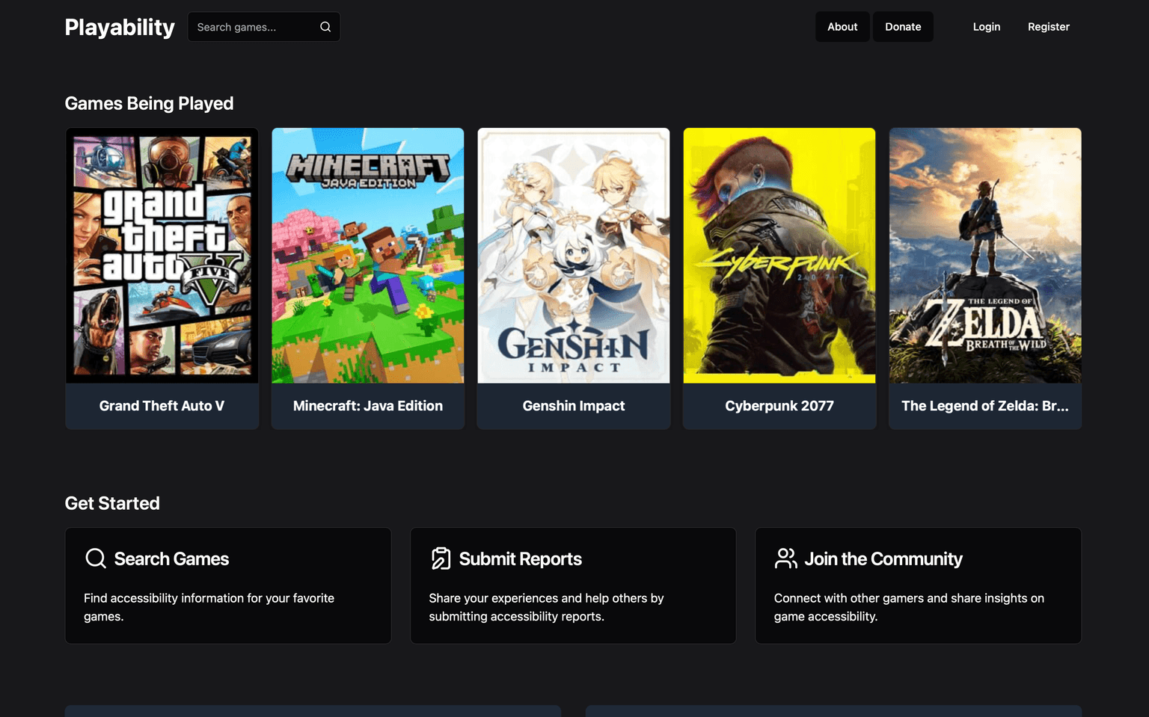This screenshot has height=717, width=1149.
Task: Click the Submit Reports card heading
Action: (521, 559)
